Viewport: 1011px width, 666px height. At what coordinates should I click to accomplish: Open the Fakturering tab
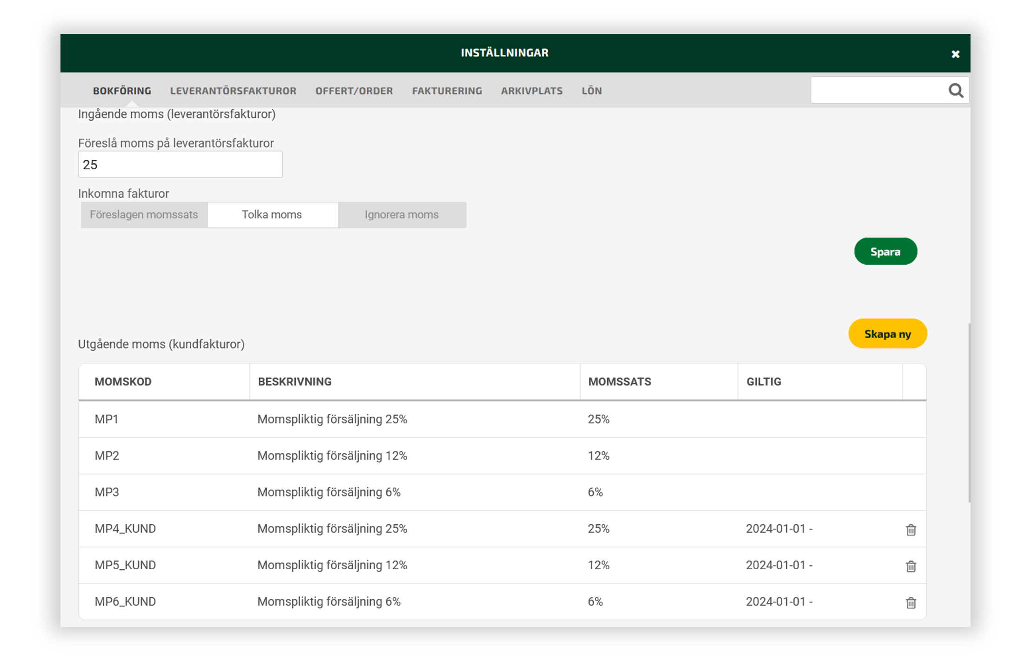click(447, 91)
